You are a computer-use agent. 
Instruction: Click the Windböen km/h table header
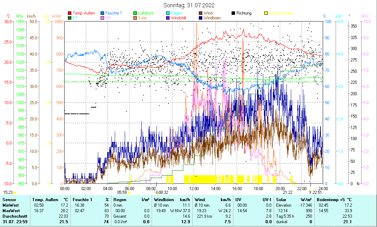pos(172,200)
